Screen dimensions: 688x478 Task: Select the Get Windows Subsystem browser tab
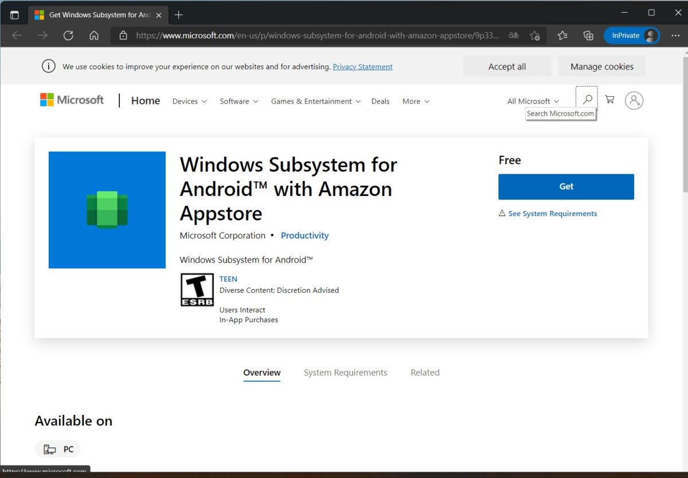[97, 15]
